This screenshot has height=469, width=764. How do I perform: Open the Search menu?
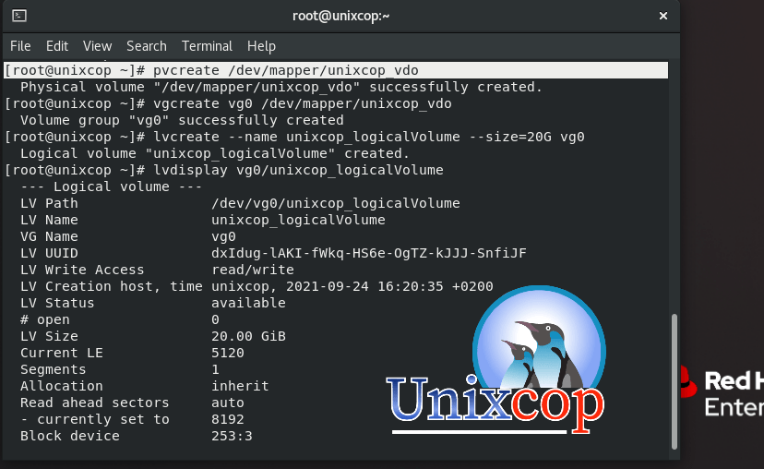[147, 46]
